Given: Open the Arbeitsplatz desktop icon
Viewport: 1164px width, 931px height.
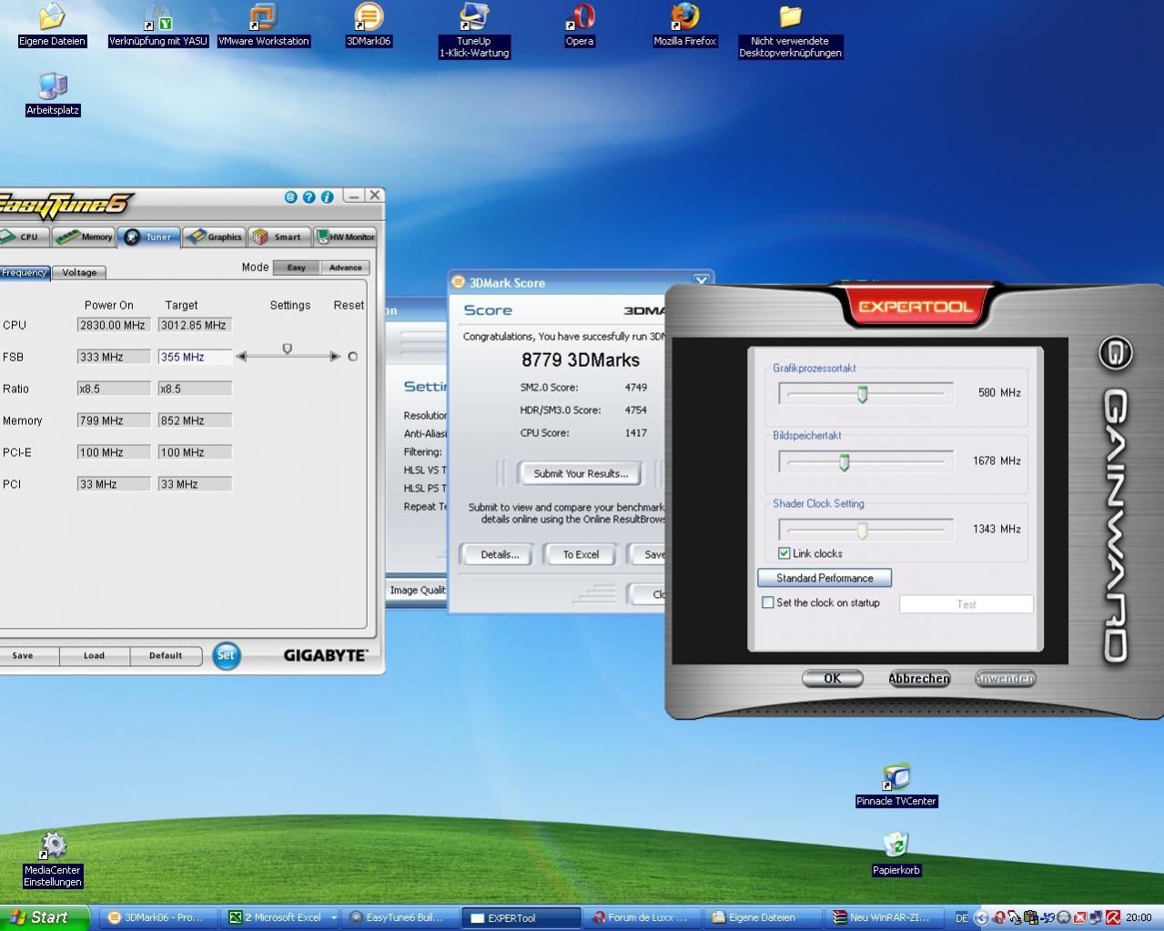Looking at the screenshot, I should (53, 94).
